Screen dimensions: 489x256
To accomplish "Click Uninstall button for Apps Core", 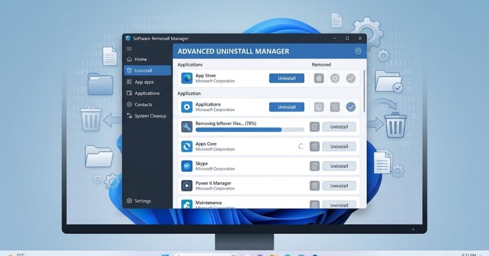I will pos(339,146).
